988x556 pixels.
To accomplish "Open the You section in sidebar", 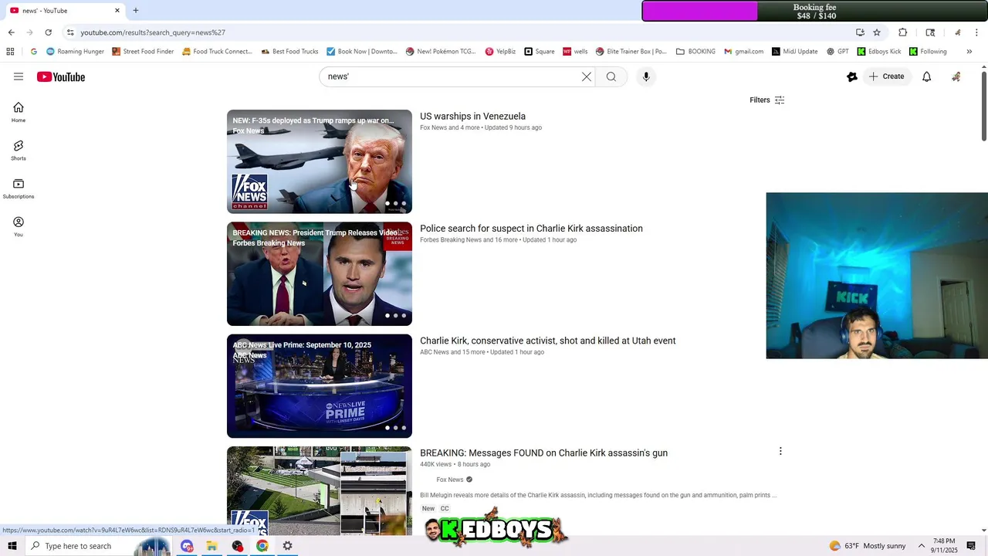I will [x=19, y=226].
